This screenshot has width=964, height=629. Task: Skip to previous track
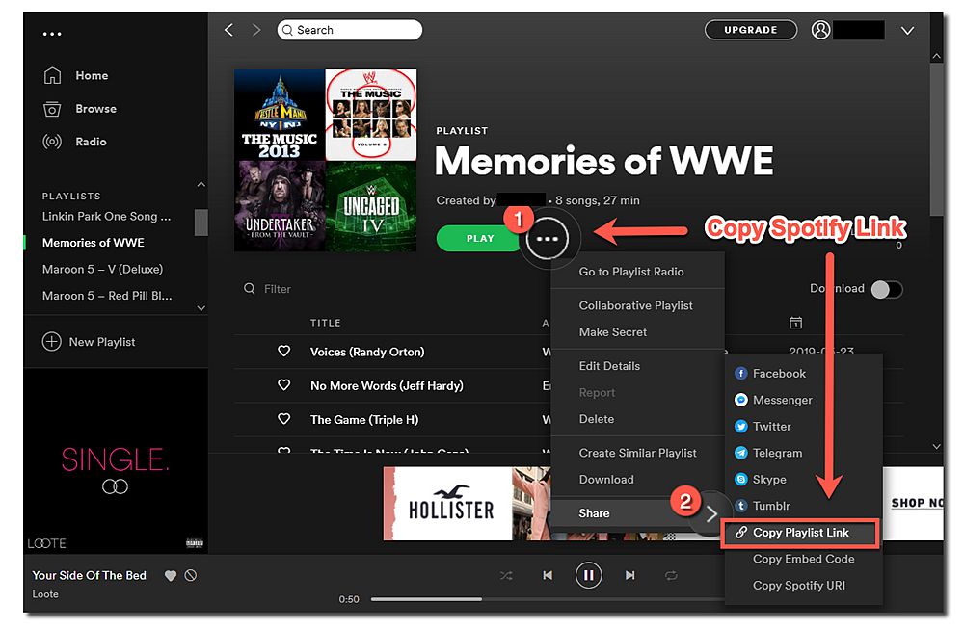[x=548, y=576]
